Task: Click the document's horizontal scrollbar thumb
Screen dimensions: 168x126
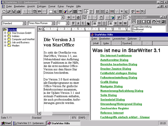Action: pyautogui.click(x=71, y=113)
